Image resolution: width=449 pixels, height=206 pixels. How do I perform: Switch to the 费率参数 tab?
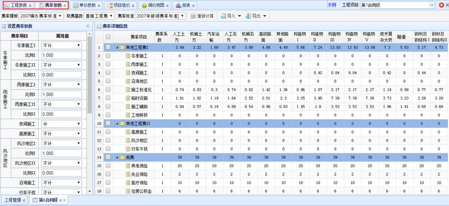point(53,5)
